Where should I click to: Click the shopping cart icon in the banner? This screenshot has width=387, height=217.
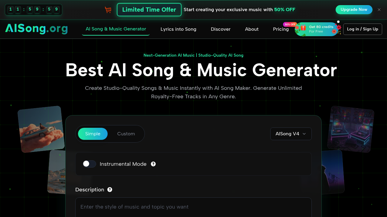[x=108, y=10]
